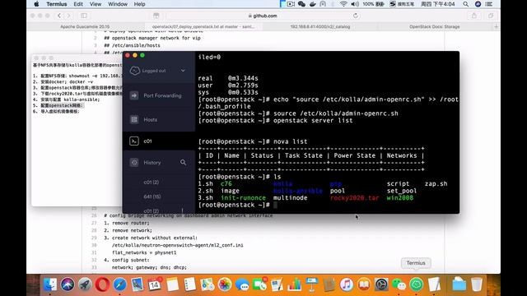Switch to openstack deploy_openstack.txt tab

(203, 26)
